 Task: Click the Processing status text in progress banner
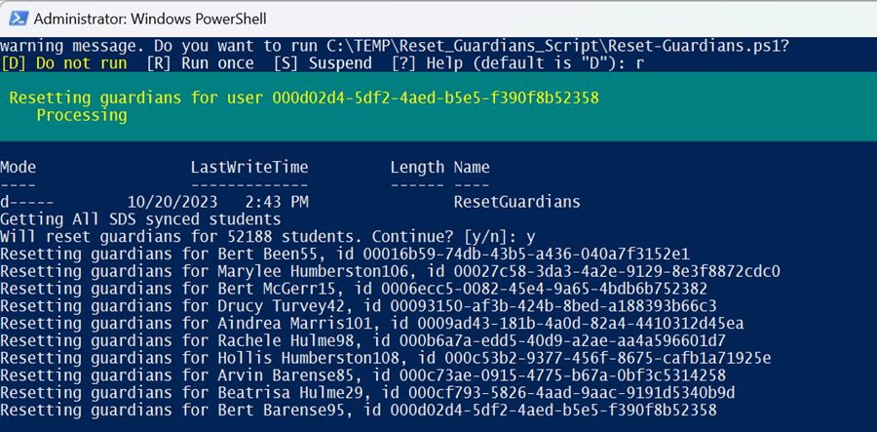(x=82, y=116)
